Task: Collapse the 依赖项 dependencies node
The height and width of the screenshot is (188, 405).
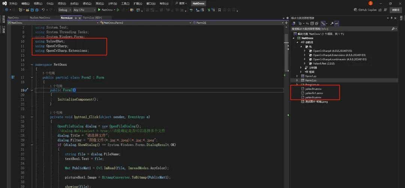Action: point(297,42)
